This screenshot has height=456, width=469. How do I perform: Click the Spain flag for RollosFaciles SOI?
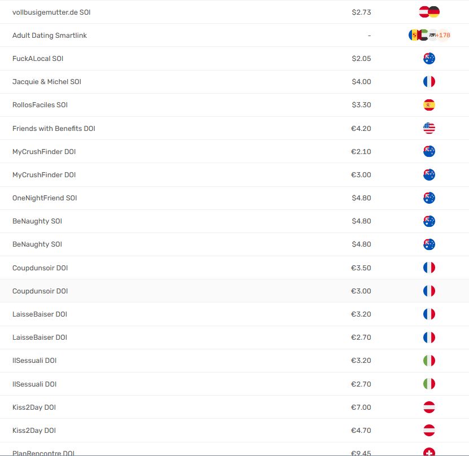click(429, 105)
